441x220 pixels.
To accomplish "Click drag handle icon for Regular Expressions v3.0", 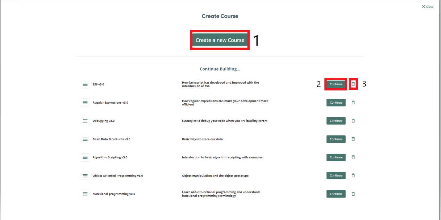I will coord(85,102).
